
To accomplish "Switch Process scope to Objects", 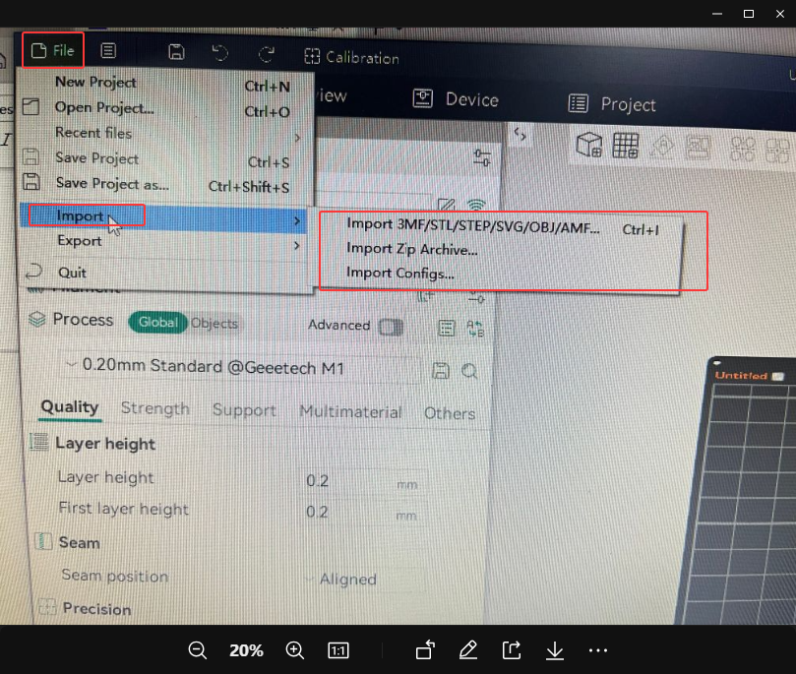I will pyautogui.click(x=214, y=323).
